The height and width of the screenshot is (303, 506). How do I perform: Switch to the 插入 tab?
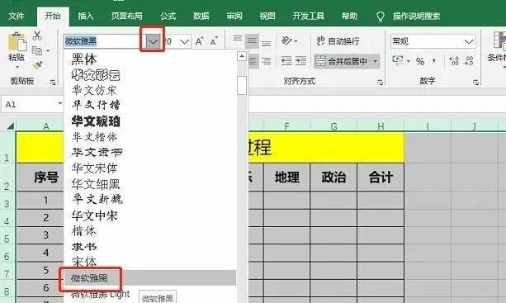coord(86,16)
